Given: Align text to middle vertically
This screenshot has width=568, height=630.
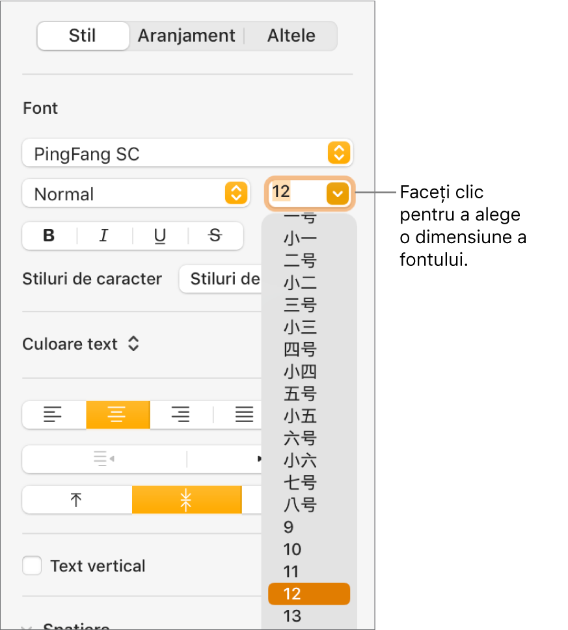Looking at the screenshot, I should (x=187, y=500).
